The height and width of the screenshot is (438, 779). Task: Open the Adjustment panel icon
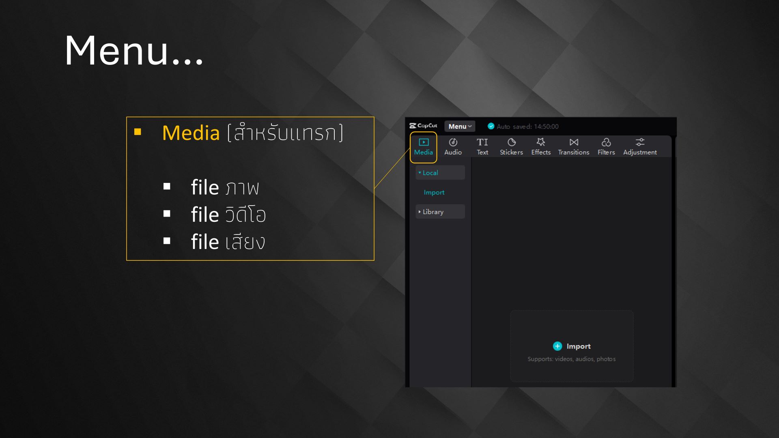639,142
